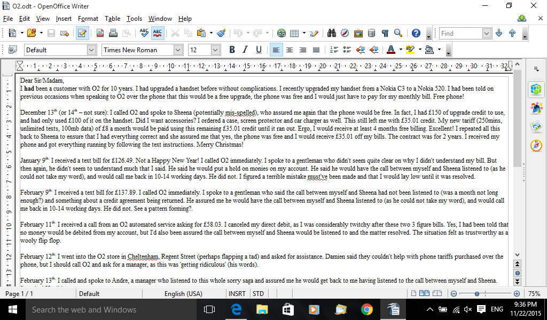Select Format Paintbrush tool
Viewport: 547px width, 320px height.
[x=221, y=33]
